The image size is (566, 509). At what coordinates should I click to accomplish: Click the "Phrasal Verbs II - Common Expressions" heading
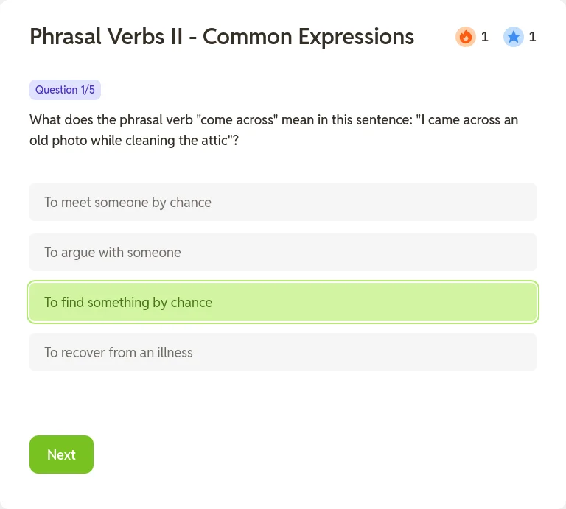(x=222, y=37)
